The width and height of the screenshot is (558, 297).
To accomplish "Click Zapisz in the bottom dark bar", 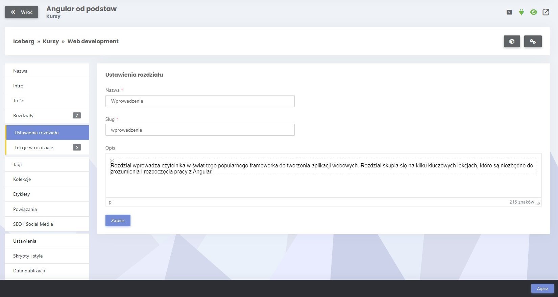I will (x=542, y=289).
